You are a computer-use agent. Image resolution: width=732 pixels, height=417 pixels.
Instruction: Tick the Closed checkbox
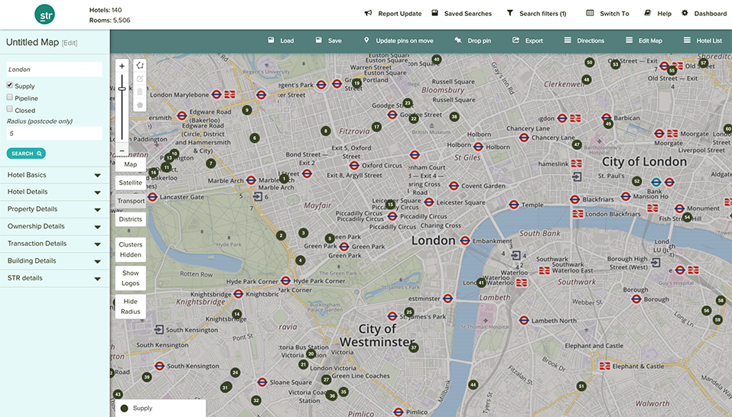[x=10, y=110]
